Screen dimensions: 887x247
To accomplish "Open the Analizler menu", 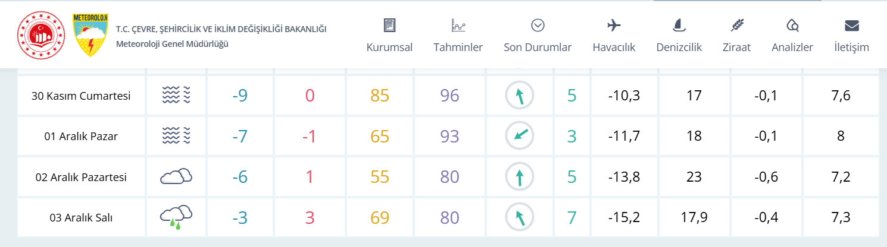I will 792,36.
